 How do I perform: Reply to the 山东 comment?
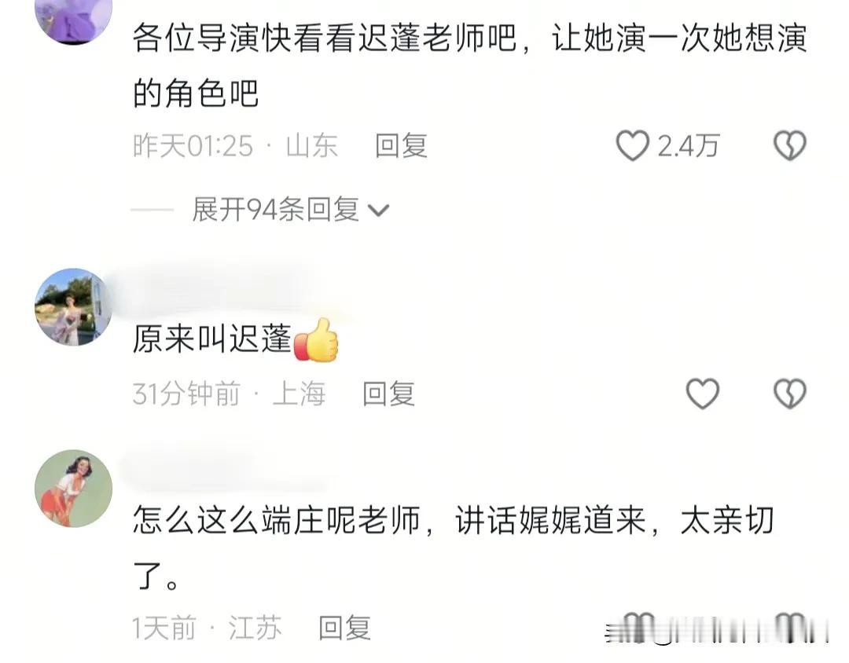coord(401,146)
